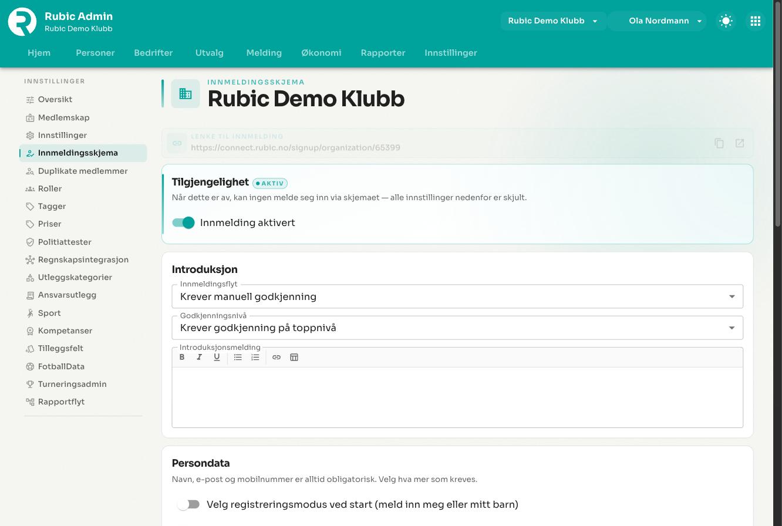Open FotballData in the sidebar
This screenshot has width=782, height=526.
coord(83,366)
